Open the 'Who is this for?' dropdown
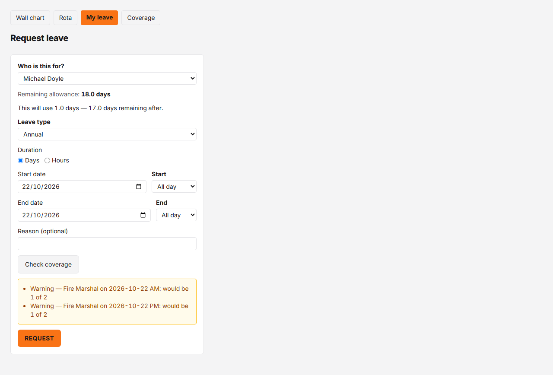The height and width of the screenshot is (375, 553). click(x=107, y=79)
